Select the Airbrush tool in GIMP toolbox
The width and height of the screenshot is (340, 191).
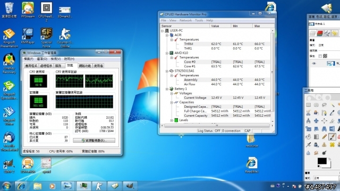coord(308,145)
